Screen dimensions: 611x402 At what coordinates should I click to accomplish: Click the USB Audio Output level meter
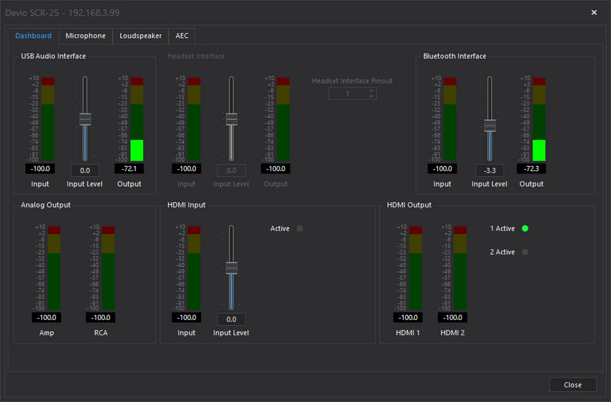(137, 119)
